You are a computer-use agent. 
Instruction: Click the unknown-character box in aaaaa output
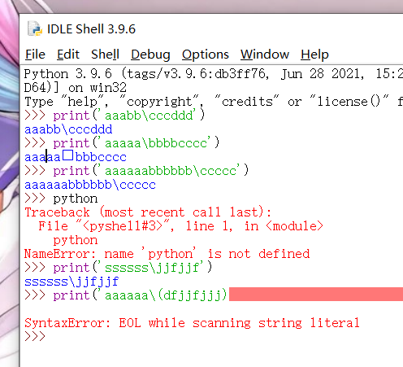point(67,155)
